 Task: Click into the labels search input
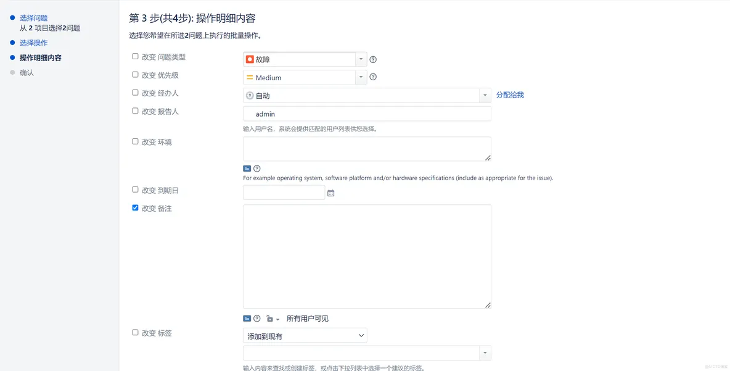pyautogui.click(x=361, y=353)
